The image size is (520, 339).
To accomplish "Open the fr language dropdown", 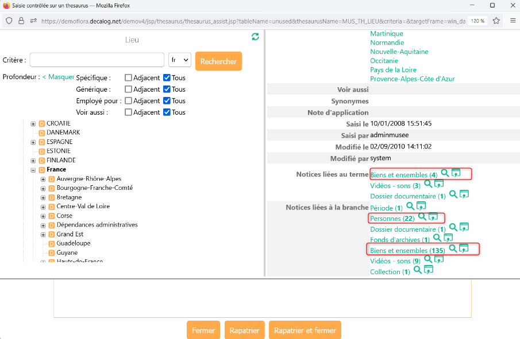I will pos(179,60).
